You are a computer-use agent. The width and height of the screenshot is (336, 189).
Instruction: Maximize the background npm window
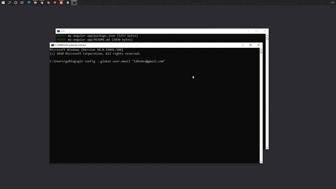257,31
